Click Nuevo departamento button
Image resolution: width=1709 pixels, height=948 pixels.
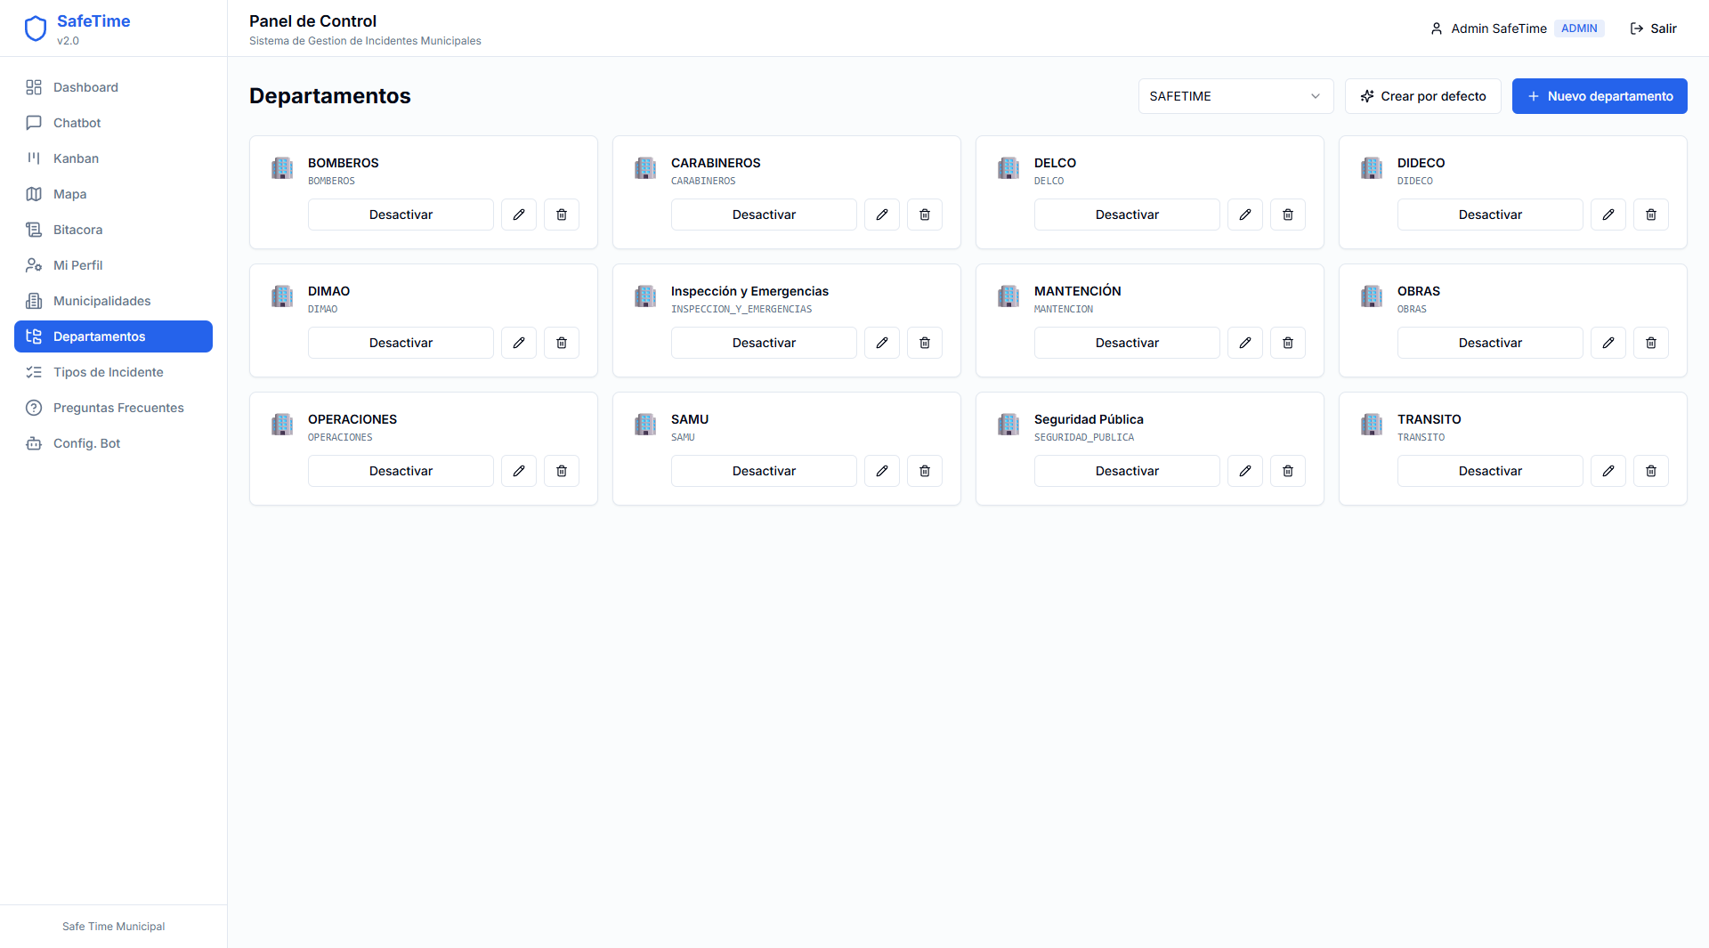(1600, 96)
